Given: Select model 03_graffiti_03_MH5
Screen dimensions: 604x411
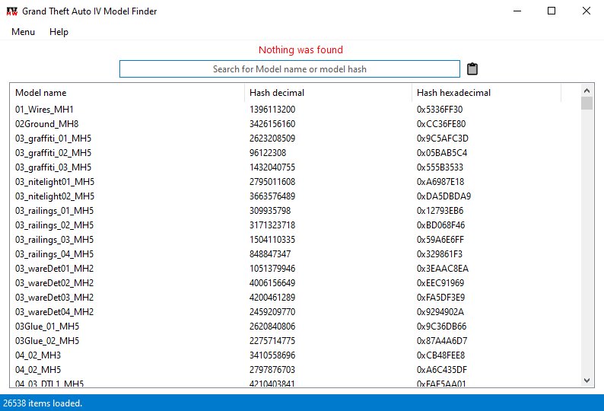Looking at the screenshot, I should tap(53, 167).
